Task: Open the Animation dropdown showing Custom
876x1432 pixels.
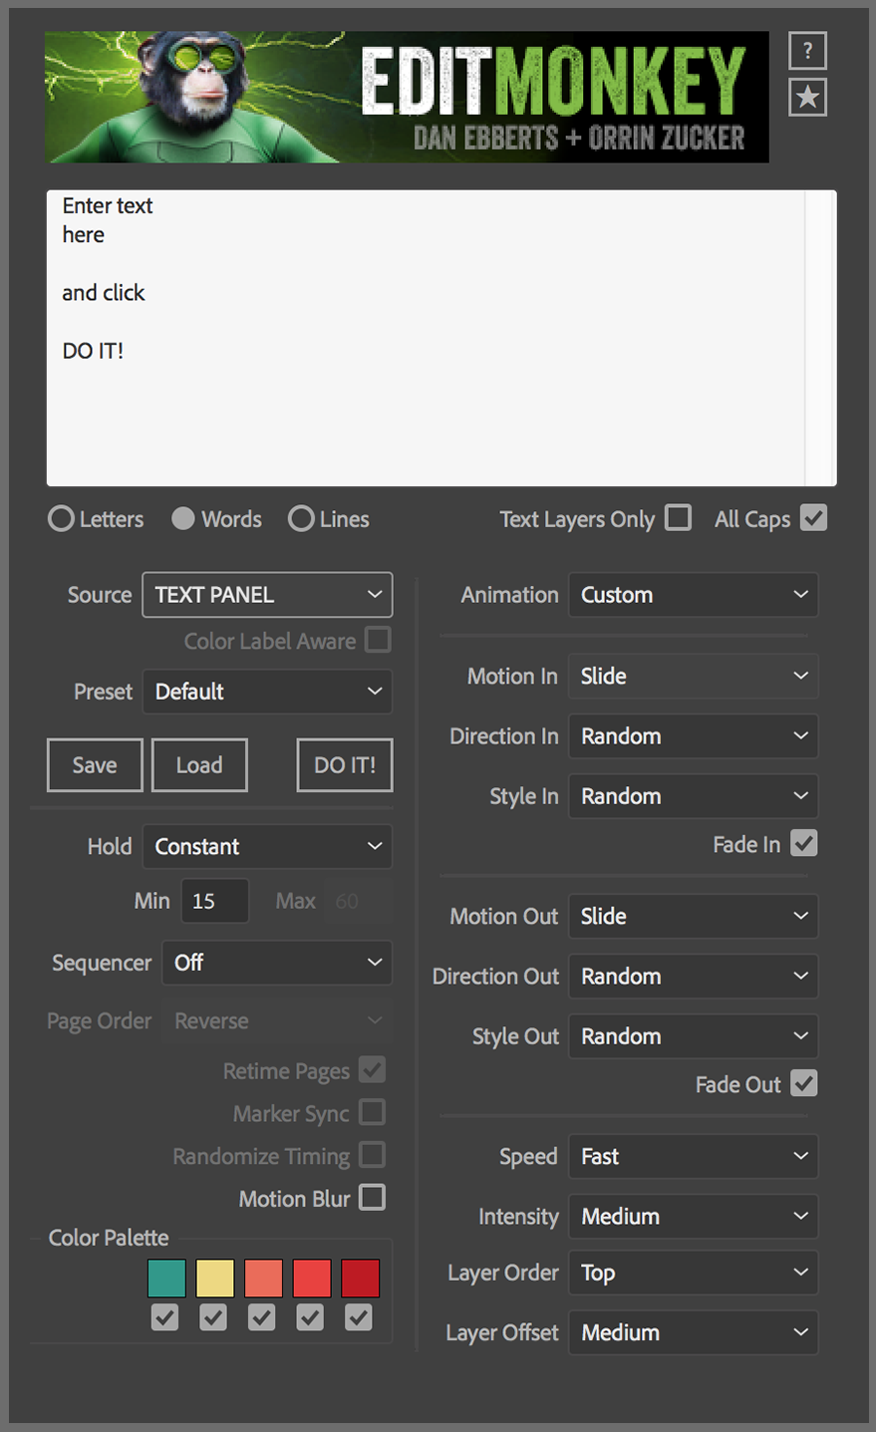Action: [x=693, y=594]
